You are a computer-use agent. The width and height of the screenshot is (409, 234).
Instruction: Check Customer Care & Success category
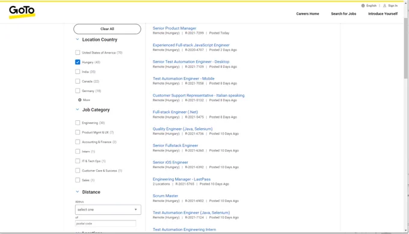tap(78, 171)
